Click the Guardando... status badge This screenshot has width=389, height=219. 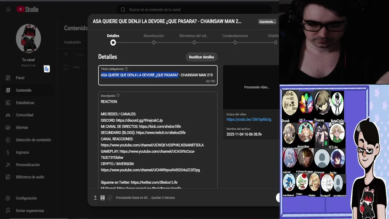[267, 22]
